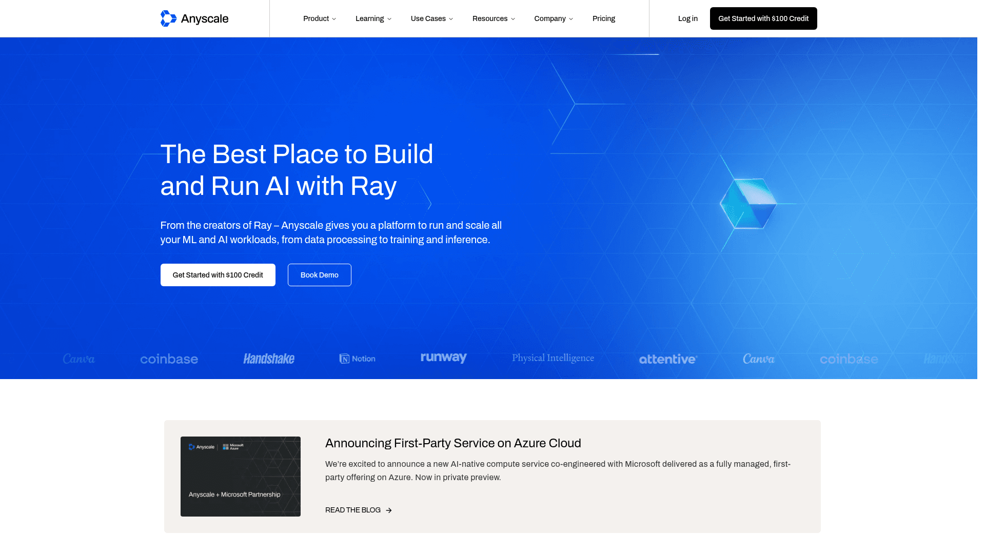
Task: Open the Company dropdown menu
Action: tap(553, 18)
